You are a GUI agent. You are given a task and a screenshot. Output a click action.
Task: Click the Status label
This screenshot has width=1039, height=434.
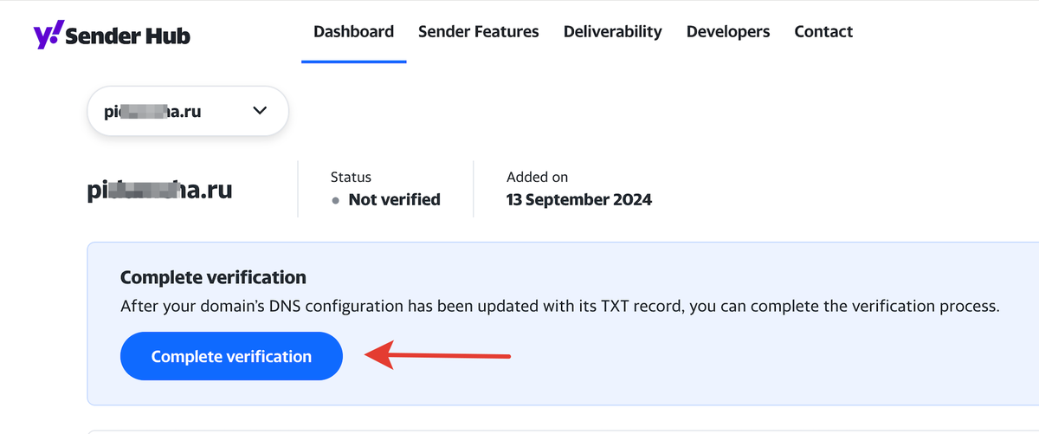[x=351, y=177]
